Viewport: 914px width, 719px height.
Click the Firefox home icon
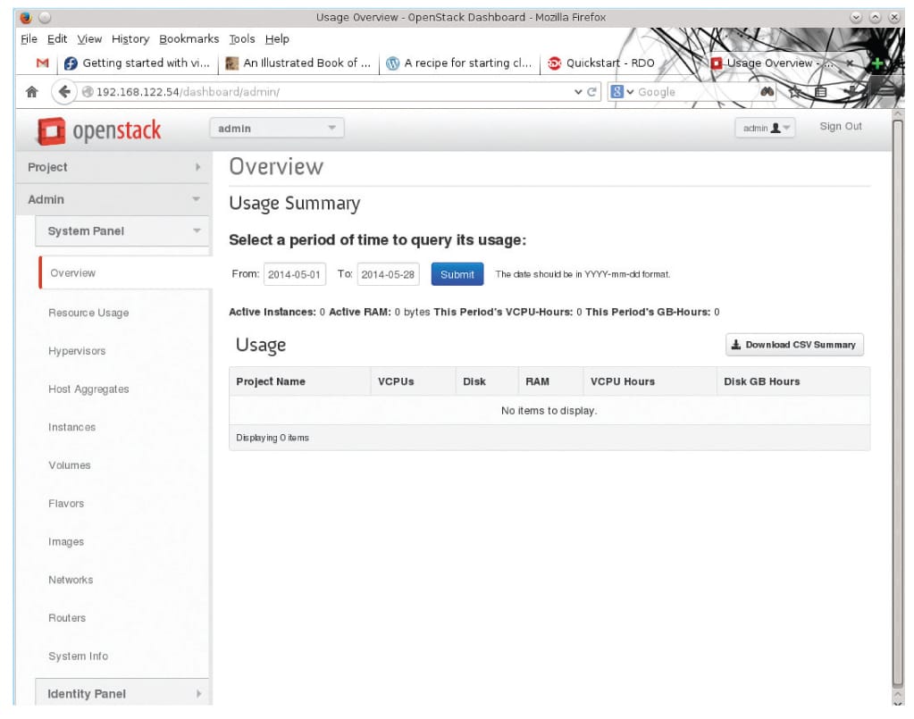31,92
